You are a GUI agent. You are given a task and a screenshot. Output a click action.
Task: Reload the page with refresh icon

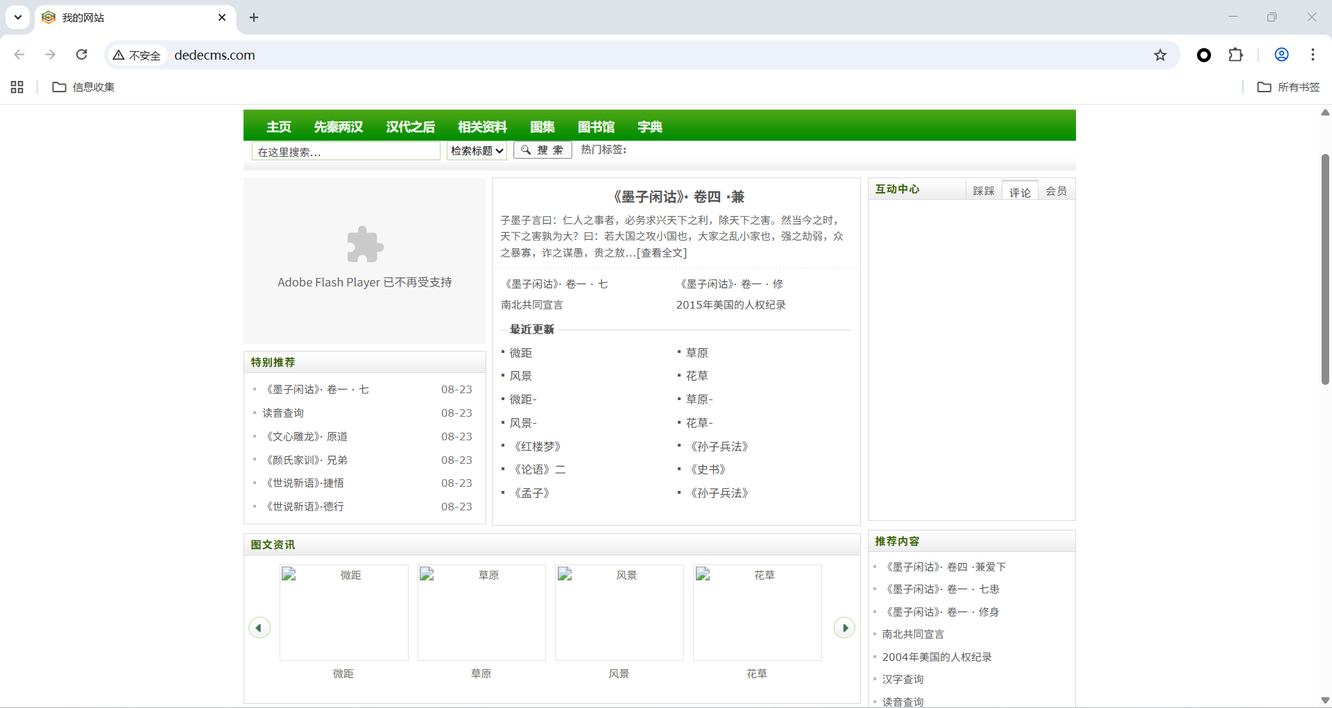pos(81,55)
